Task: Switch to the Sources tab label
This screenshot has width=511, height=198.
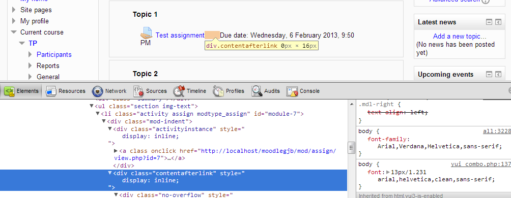Action: (156, 91)
